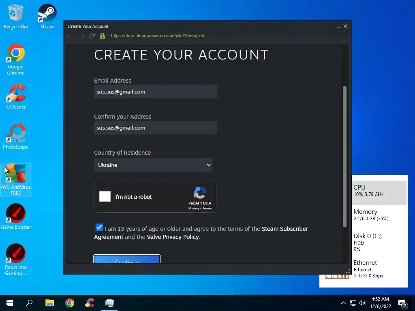Image resolution: width=415 pixels, height=311 pixels.
Task: Launch the PhotoScape desktop shortcut
Action: 16,136
